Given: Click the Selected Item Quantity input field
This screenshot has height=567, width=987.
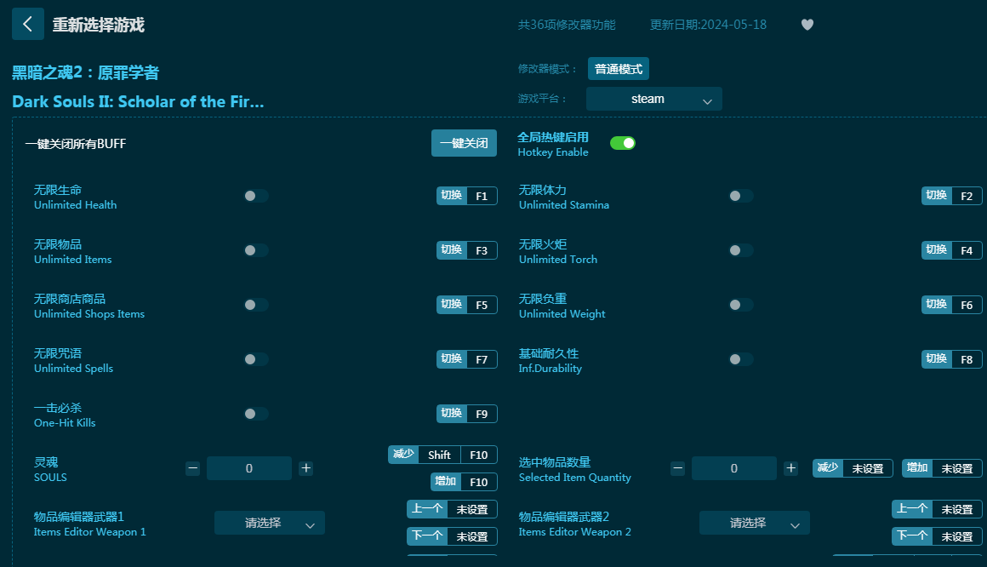Looking at the screenshot, I should 734,468.
